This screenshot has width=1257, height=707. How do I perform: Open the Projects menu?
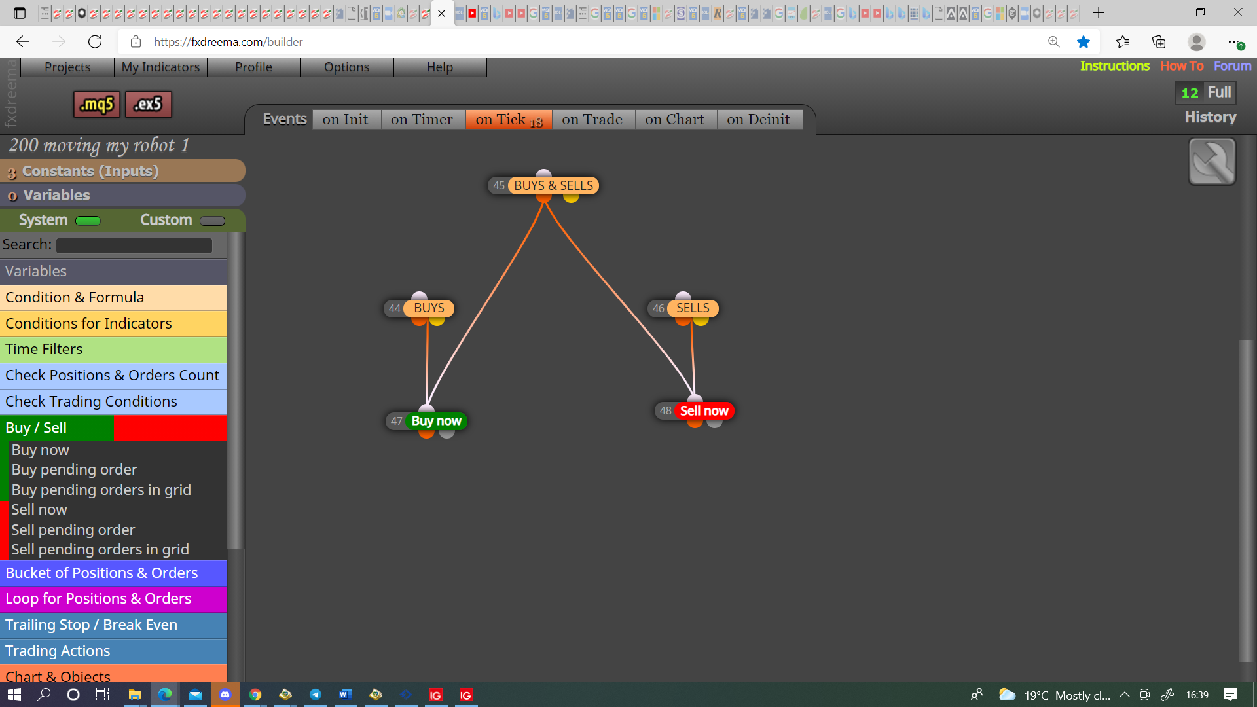pyautogui.click(x=67, y=67)
